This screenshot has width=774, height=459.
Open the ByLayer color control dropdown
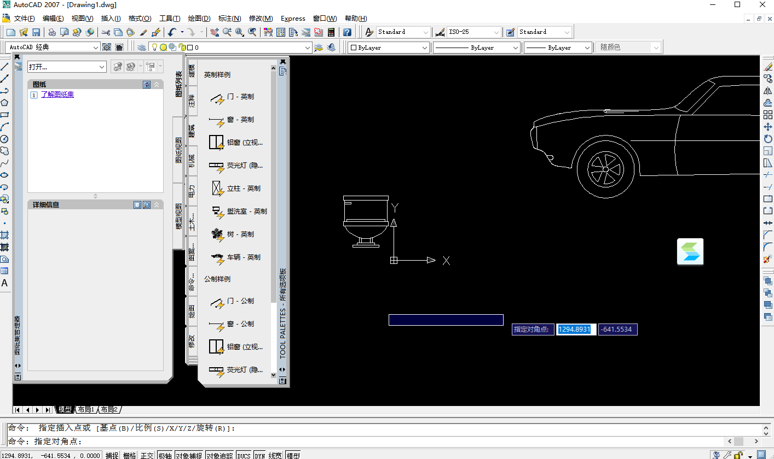[389, 48]
